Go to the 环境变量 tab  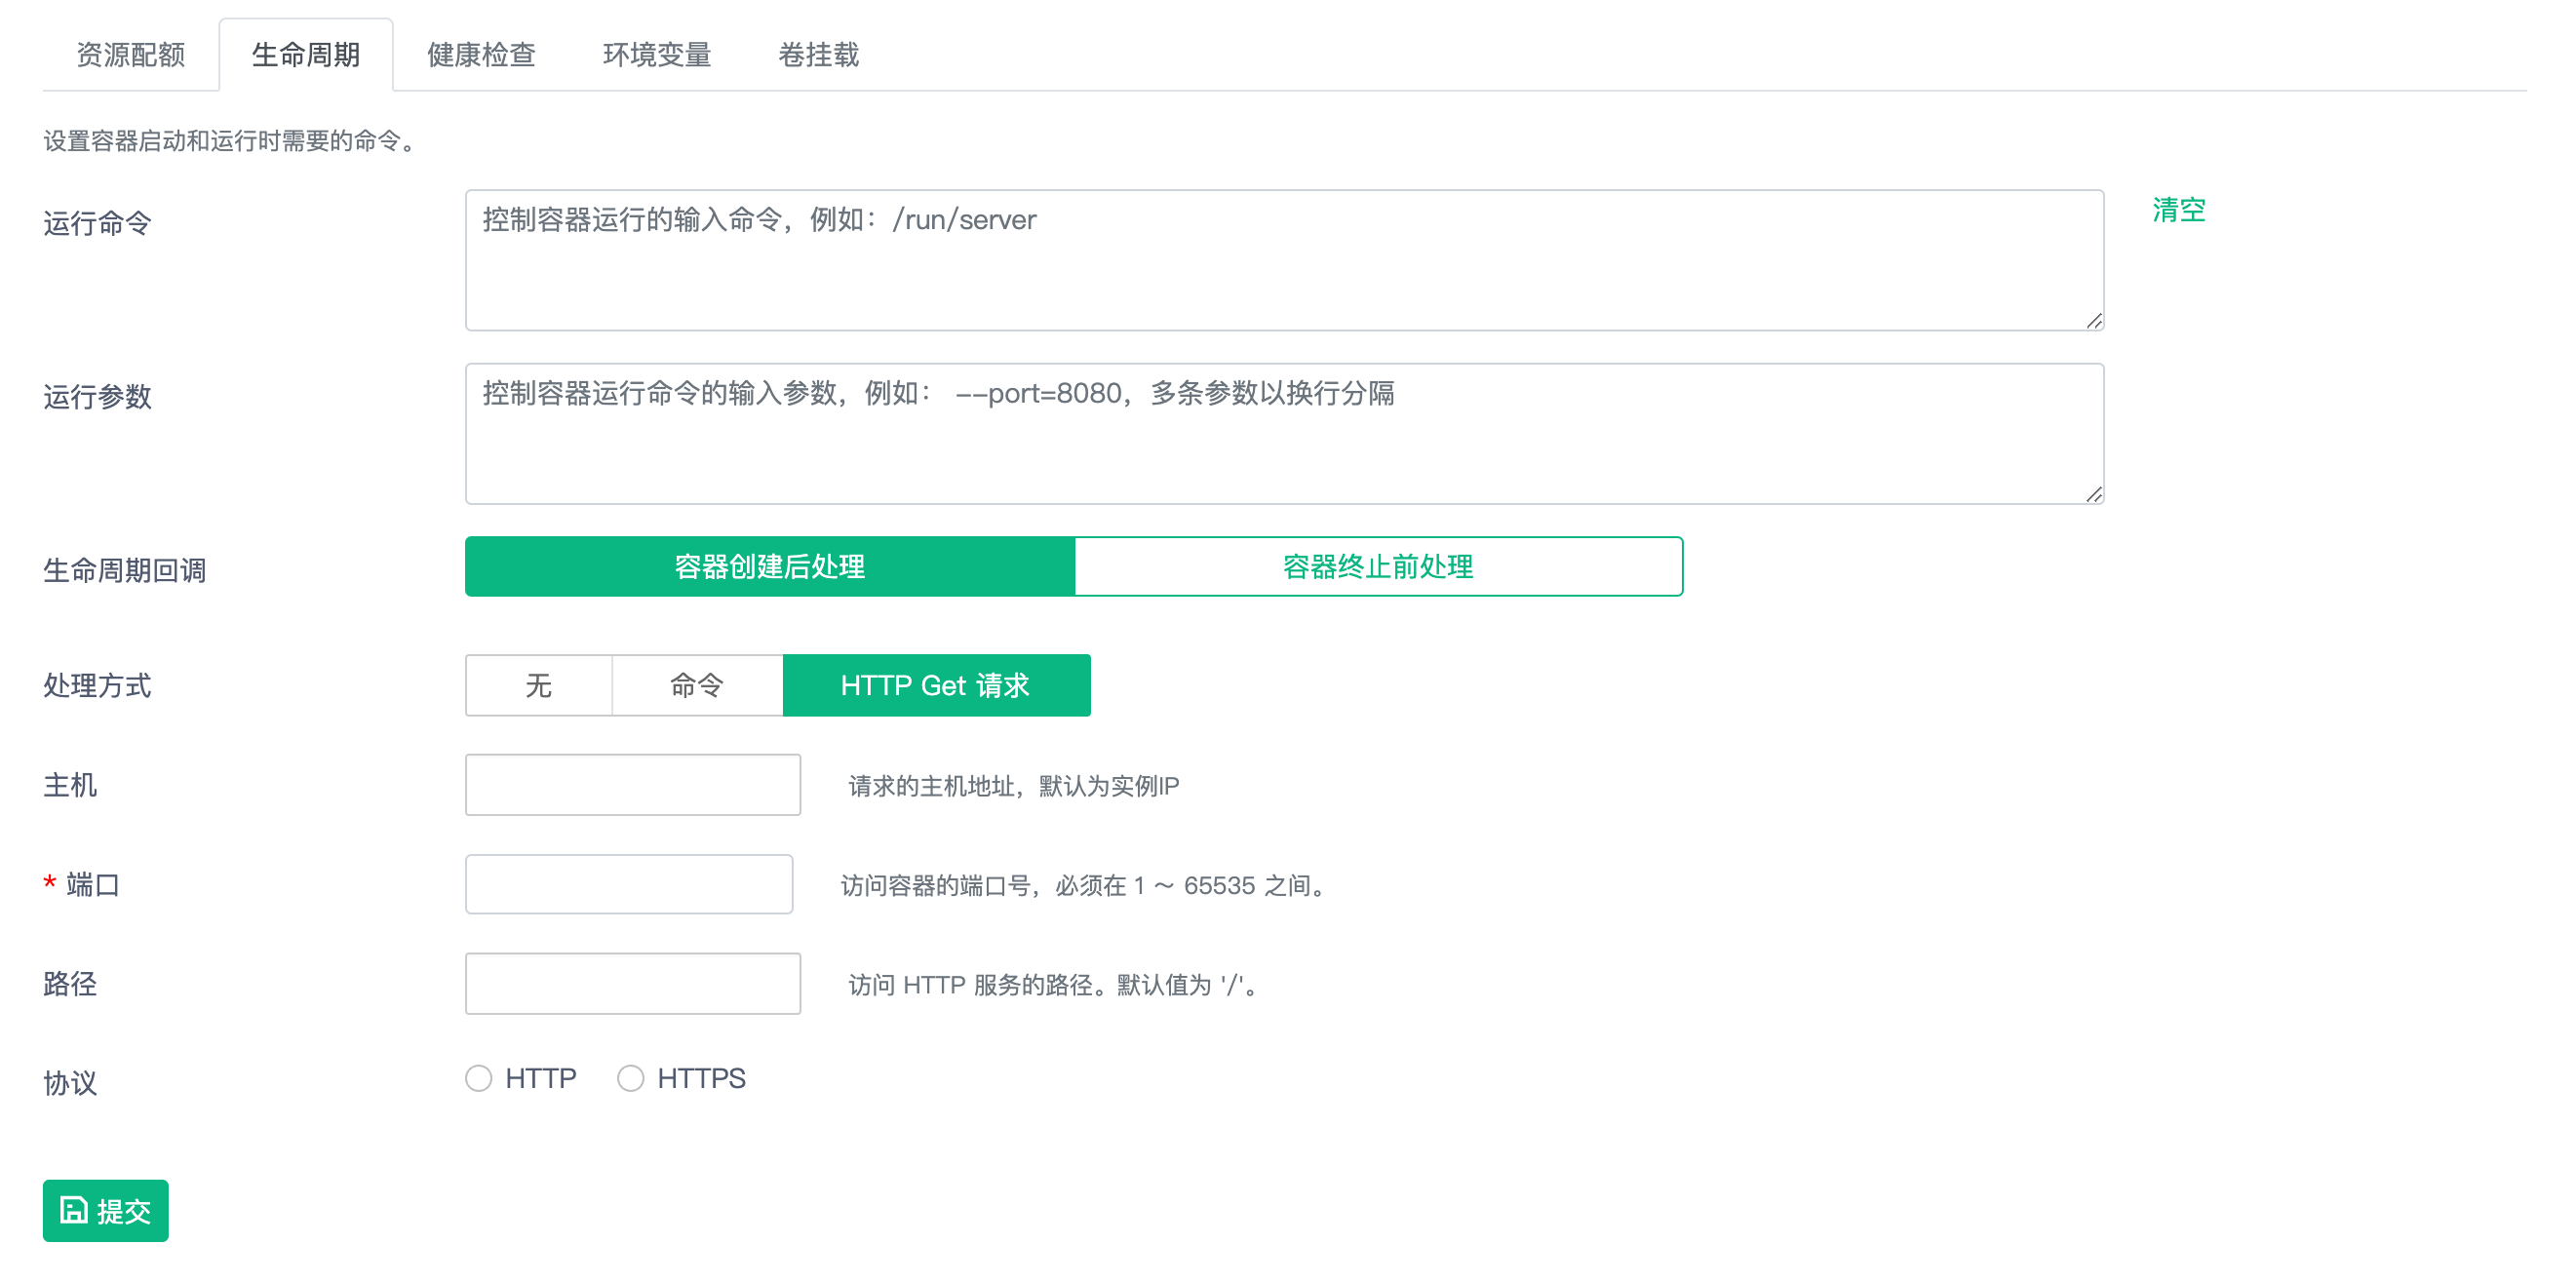click(657, 55)
